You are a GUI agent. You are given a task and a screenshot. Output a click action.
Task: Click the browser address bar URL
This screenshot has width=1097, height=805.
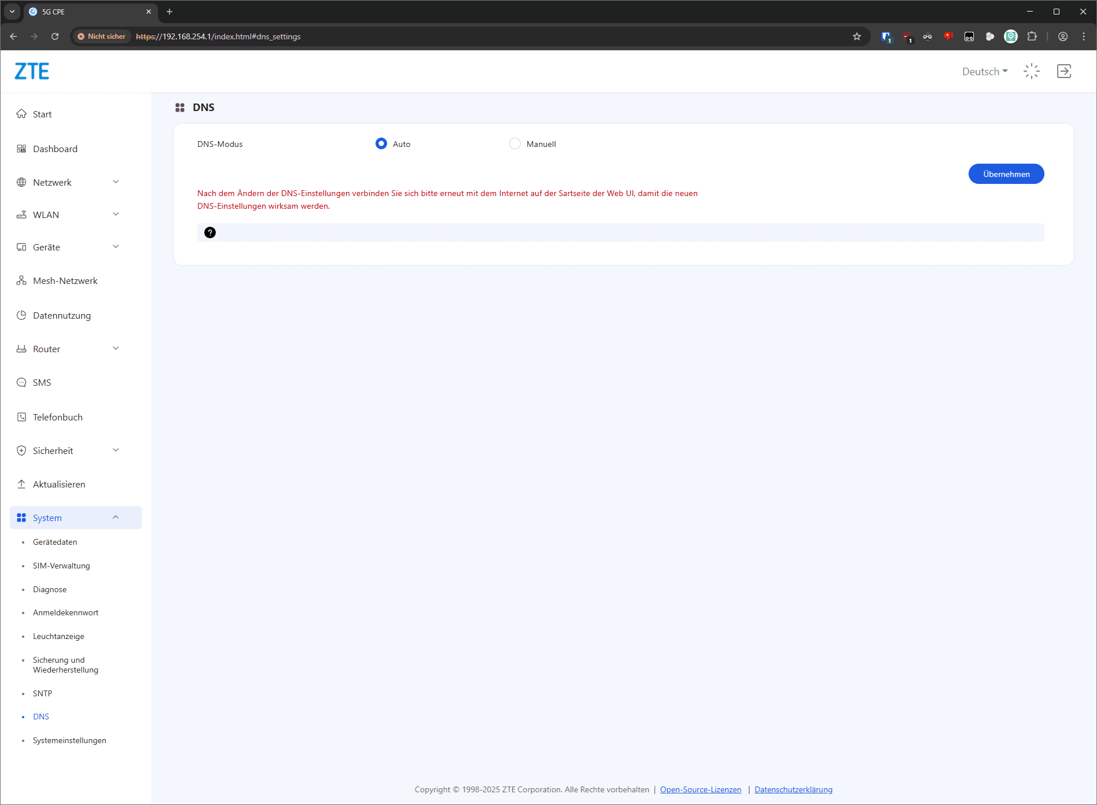tap(218, 36)
